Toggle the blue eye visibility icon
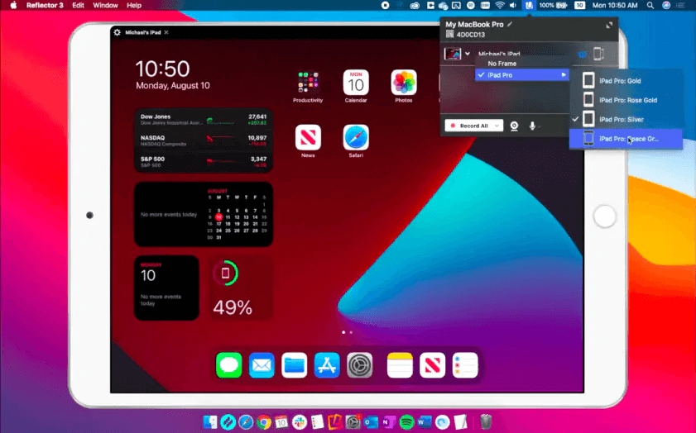 (x=581, y=54)
